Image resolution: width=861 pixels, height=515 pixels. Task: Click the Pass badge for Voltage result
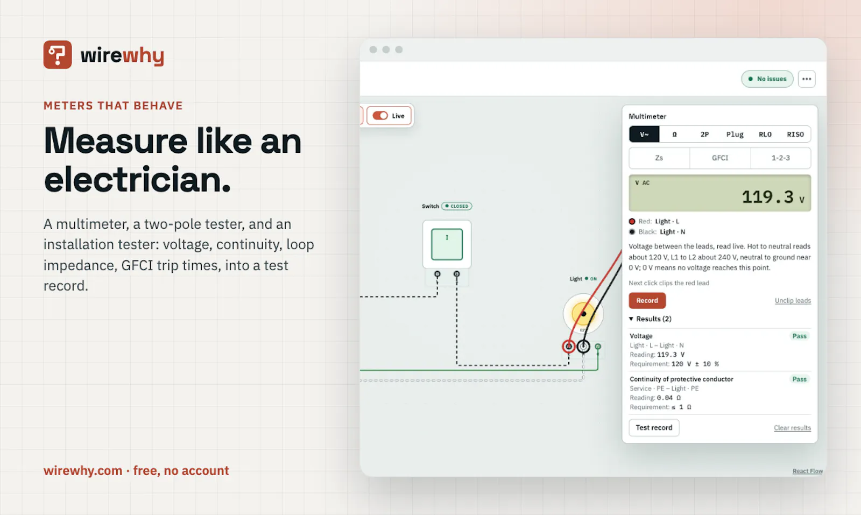point(800,336)
